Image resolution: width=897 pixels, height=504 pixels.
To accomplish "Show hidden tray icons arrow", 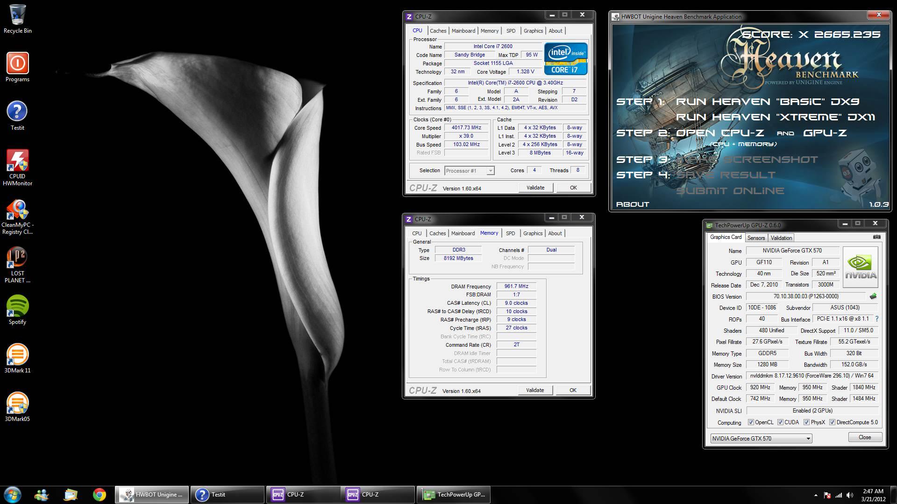I will [x=816, y=495].
